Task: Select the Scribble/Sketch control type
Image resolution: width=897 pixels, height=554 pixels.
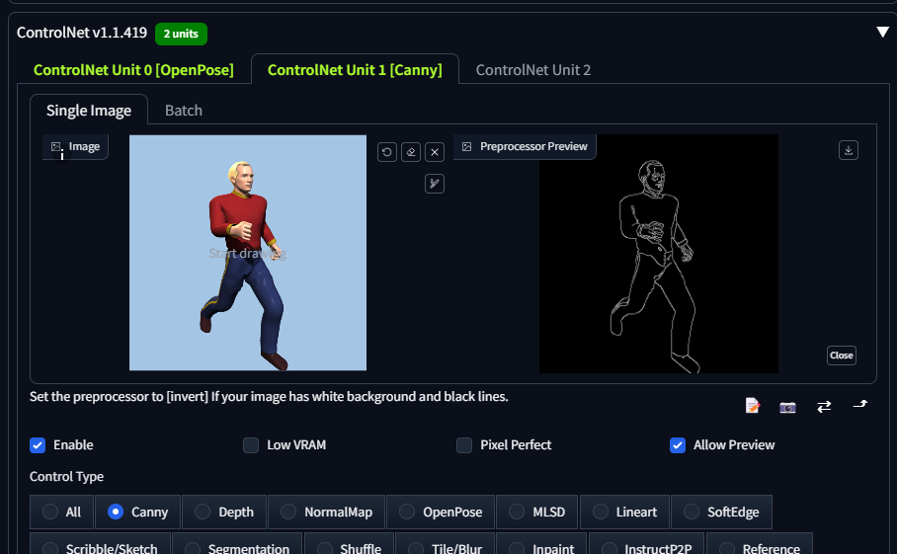Action: 100,545
